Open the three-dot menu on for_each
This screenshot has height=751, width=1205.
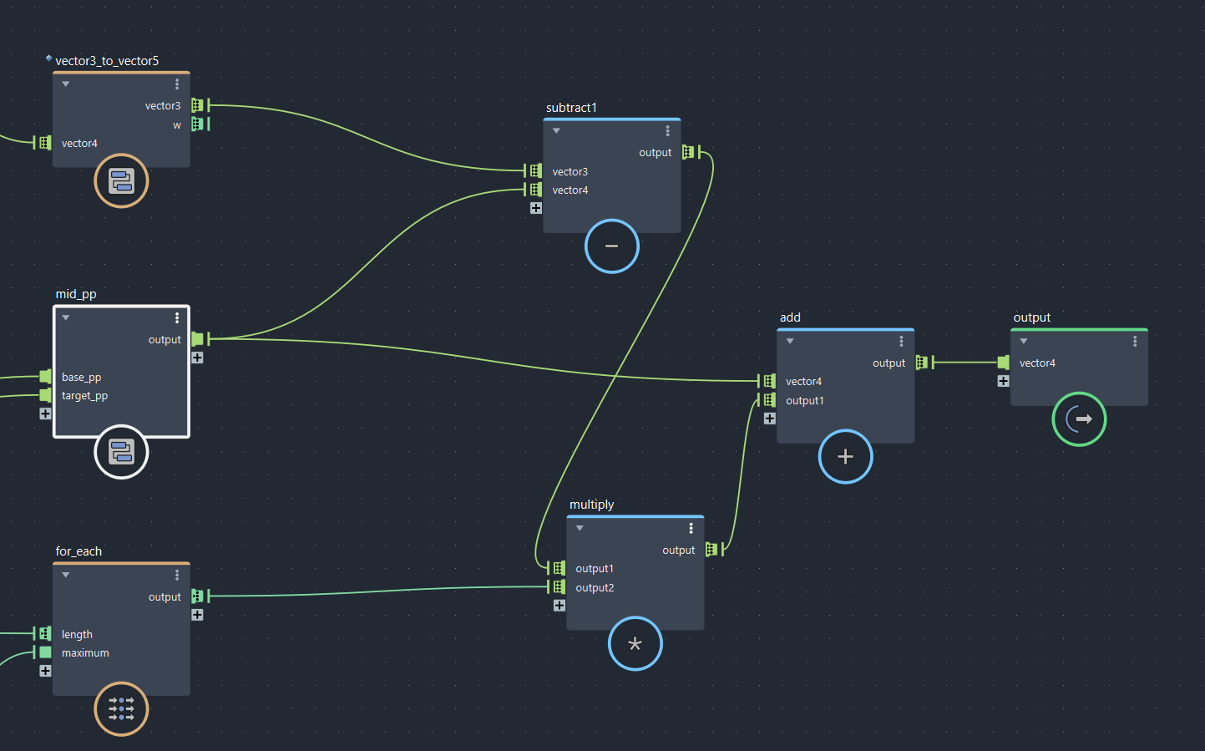[x=177, y=576]
